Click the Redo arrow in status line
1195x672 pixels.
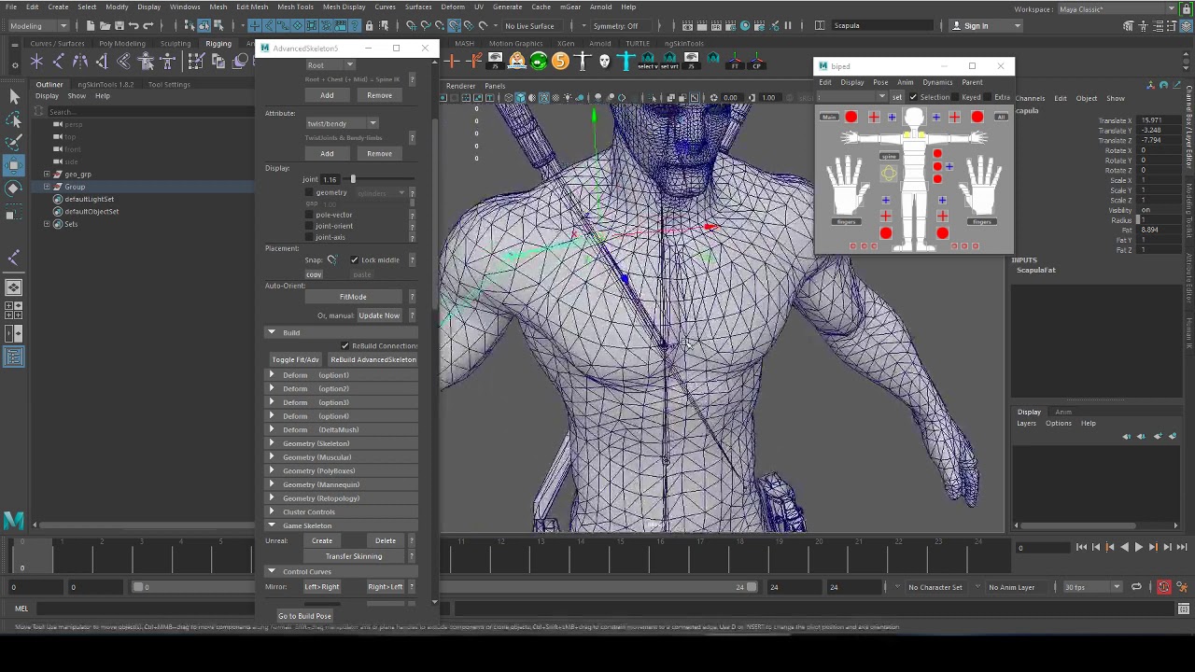click(x=148, y=25)
